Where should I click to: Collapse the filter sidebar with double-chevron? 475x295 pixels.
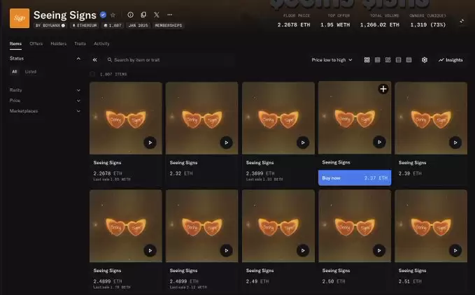coord(95,60)
